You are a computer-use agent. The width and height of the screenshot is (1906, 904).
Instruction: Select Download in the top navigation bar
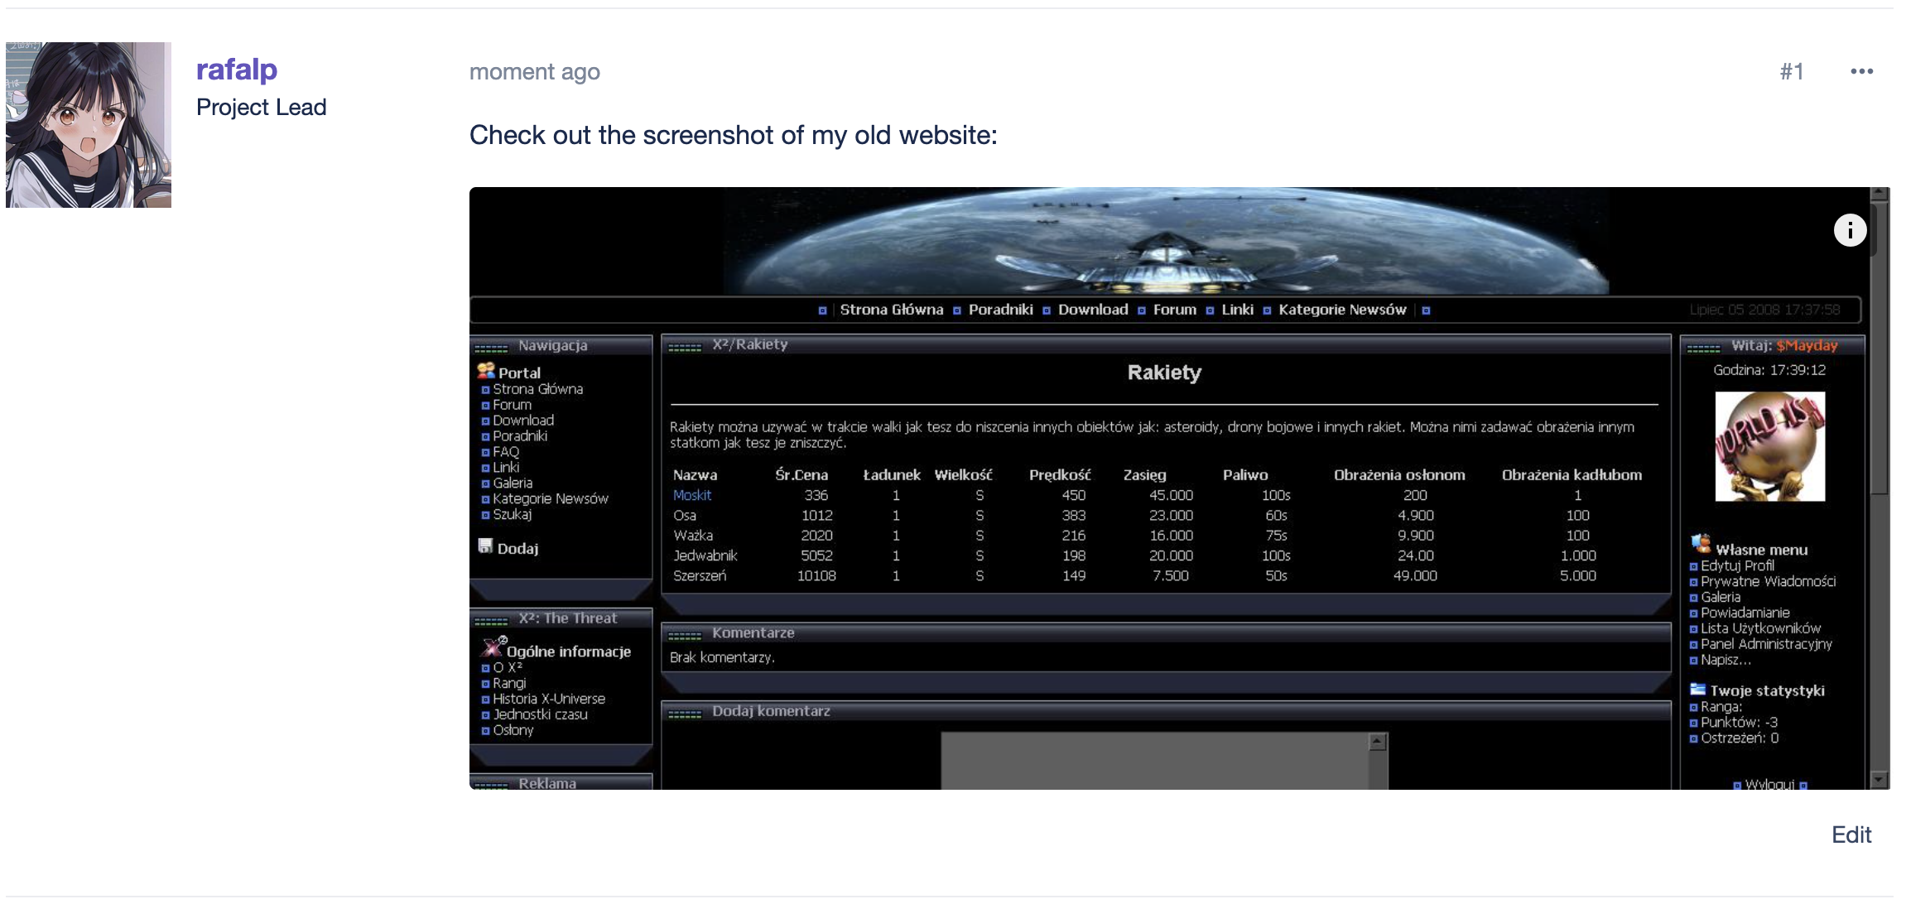click(x=1092, y=310)
